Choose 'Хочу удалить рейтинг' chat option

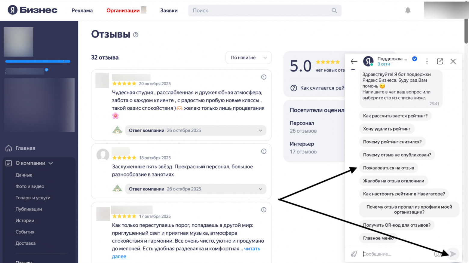click(387, 129)
